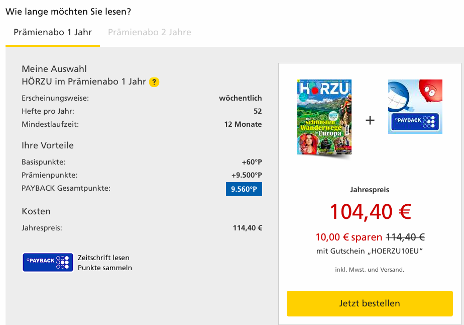The width and height of the screenshot is (464, 325).
Task: Click the Zeitschrift lesen Punkte sammeln text
Action: click(x=104, y=263)
